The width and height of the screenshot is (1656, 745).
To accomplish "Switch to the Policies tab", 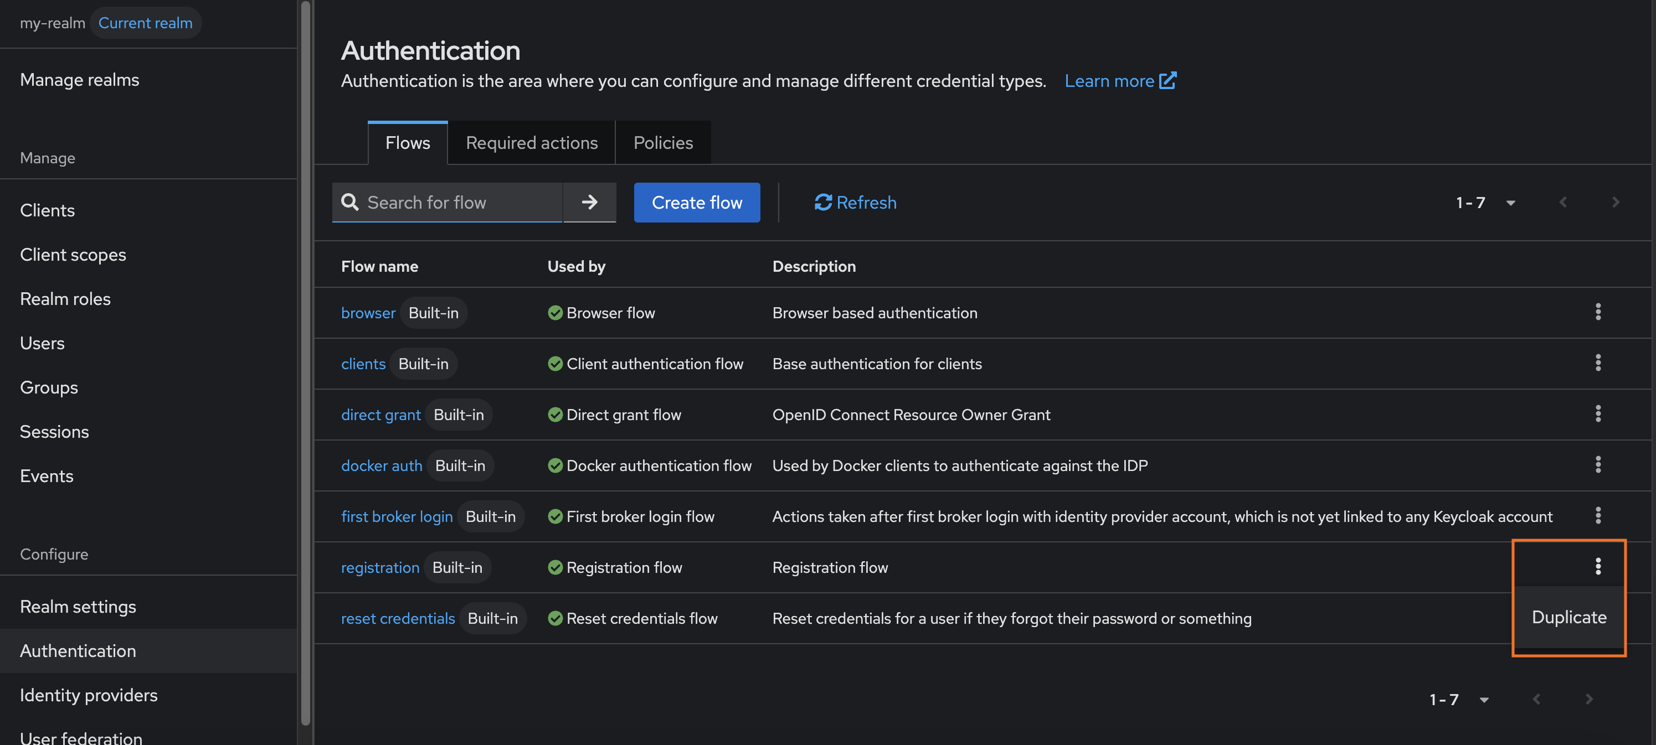I will coord(663,143).
